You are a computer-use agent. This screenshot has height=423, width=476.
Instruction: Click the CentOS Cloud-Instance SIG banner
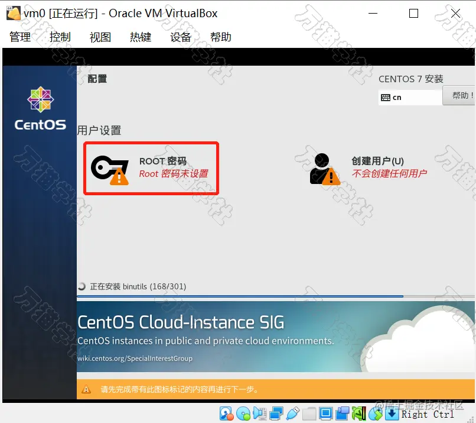coord(276,337)
